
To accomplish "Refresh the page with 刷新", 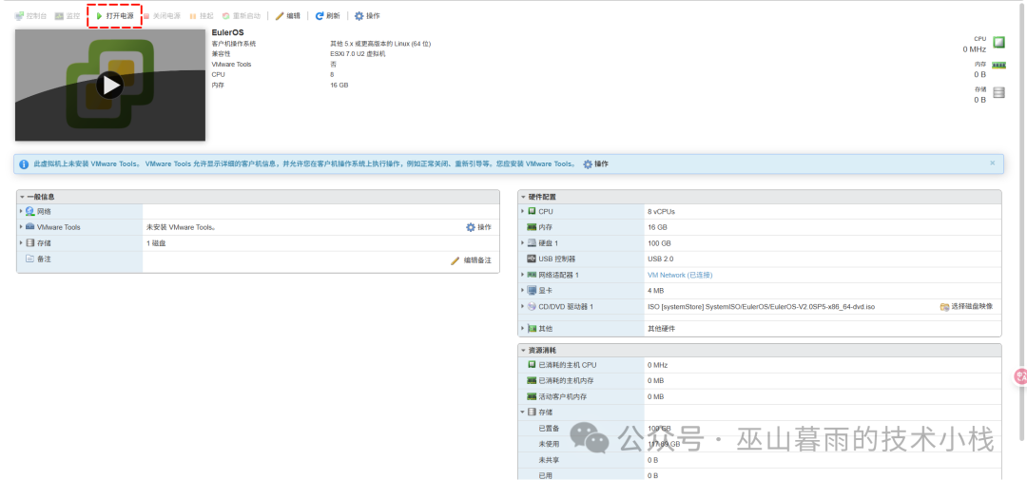I will (x=327, y=16).
